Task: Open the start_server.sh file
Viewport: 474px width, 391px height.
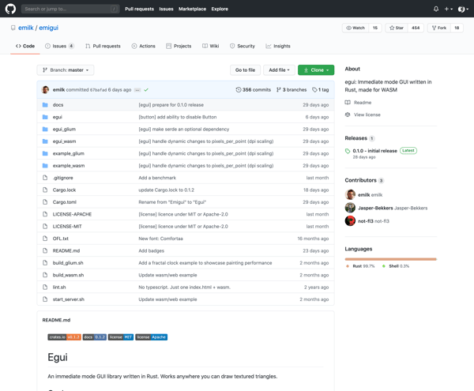Action: 68,299
